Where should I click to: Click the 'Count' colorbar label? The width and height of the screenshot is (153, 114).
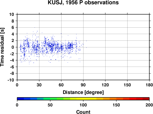point(83,112)
